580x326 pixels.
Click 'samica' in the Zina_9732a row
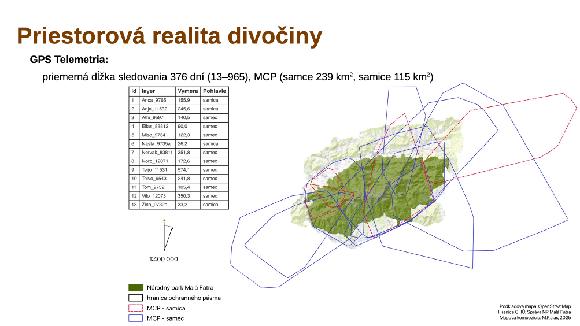pyautogui.click(x=210, y=205)
